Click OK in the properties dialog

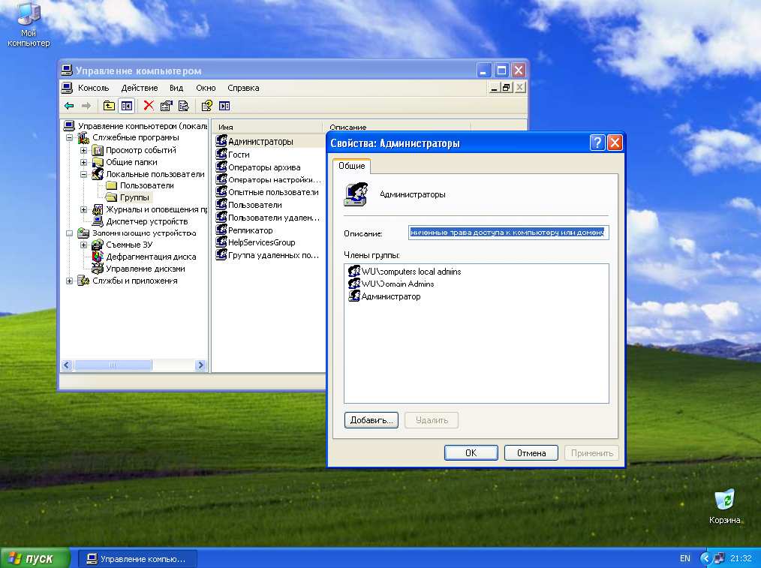click(471, 453)
